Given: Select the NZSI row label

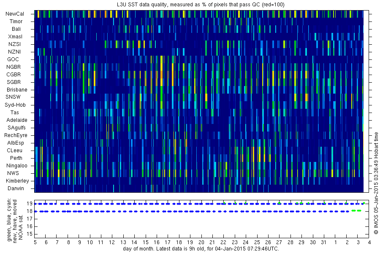Looking at the screenshot, I should 14,44.
